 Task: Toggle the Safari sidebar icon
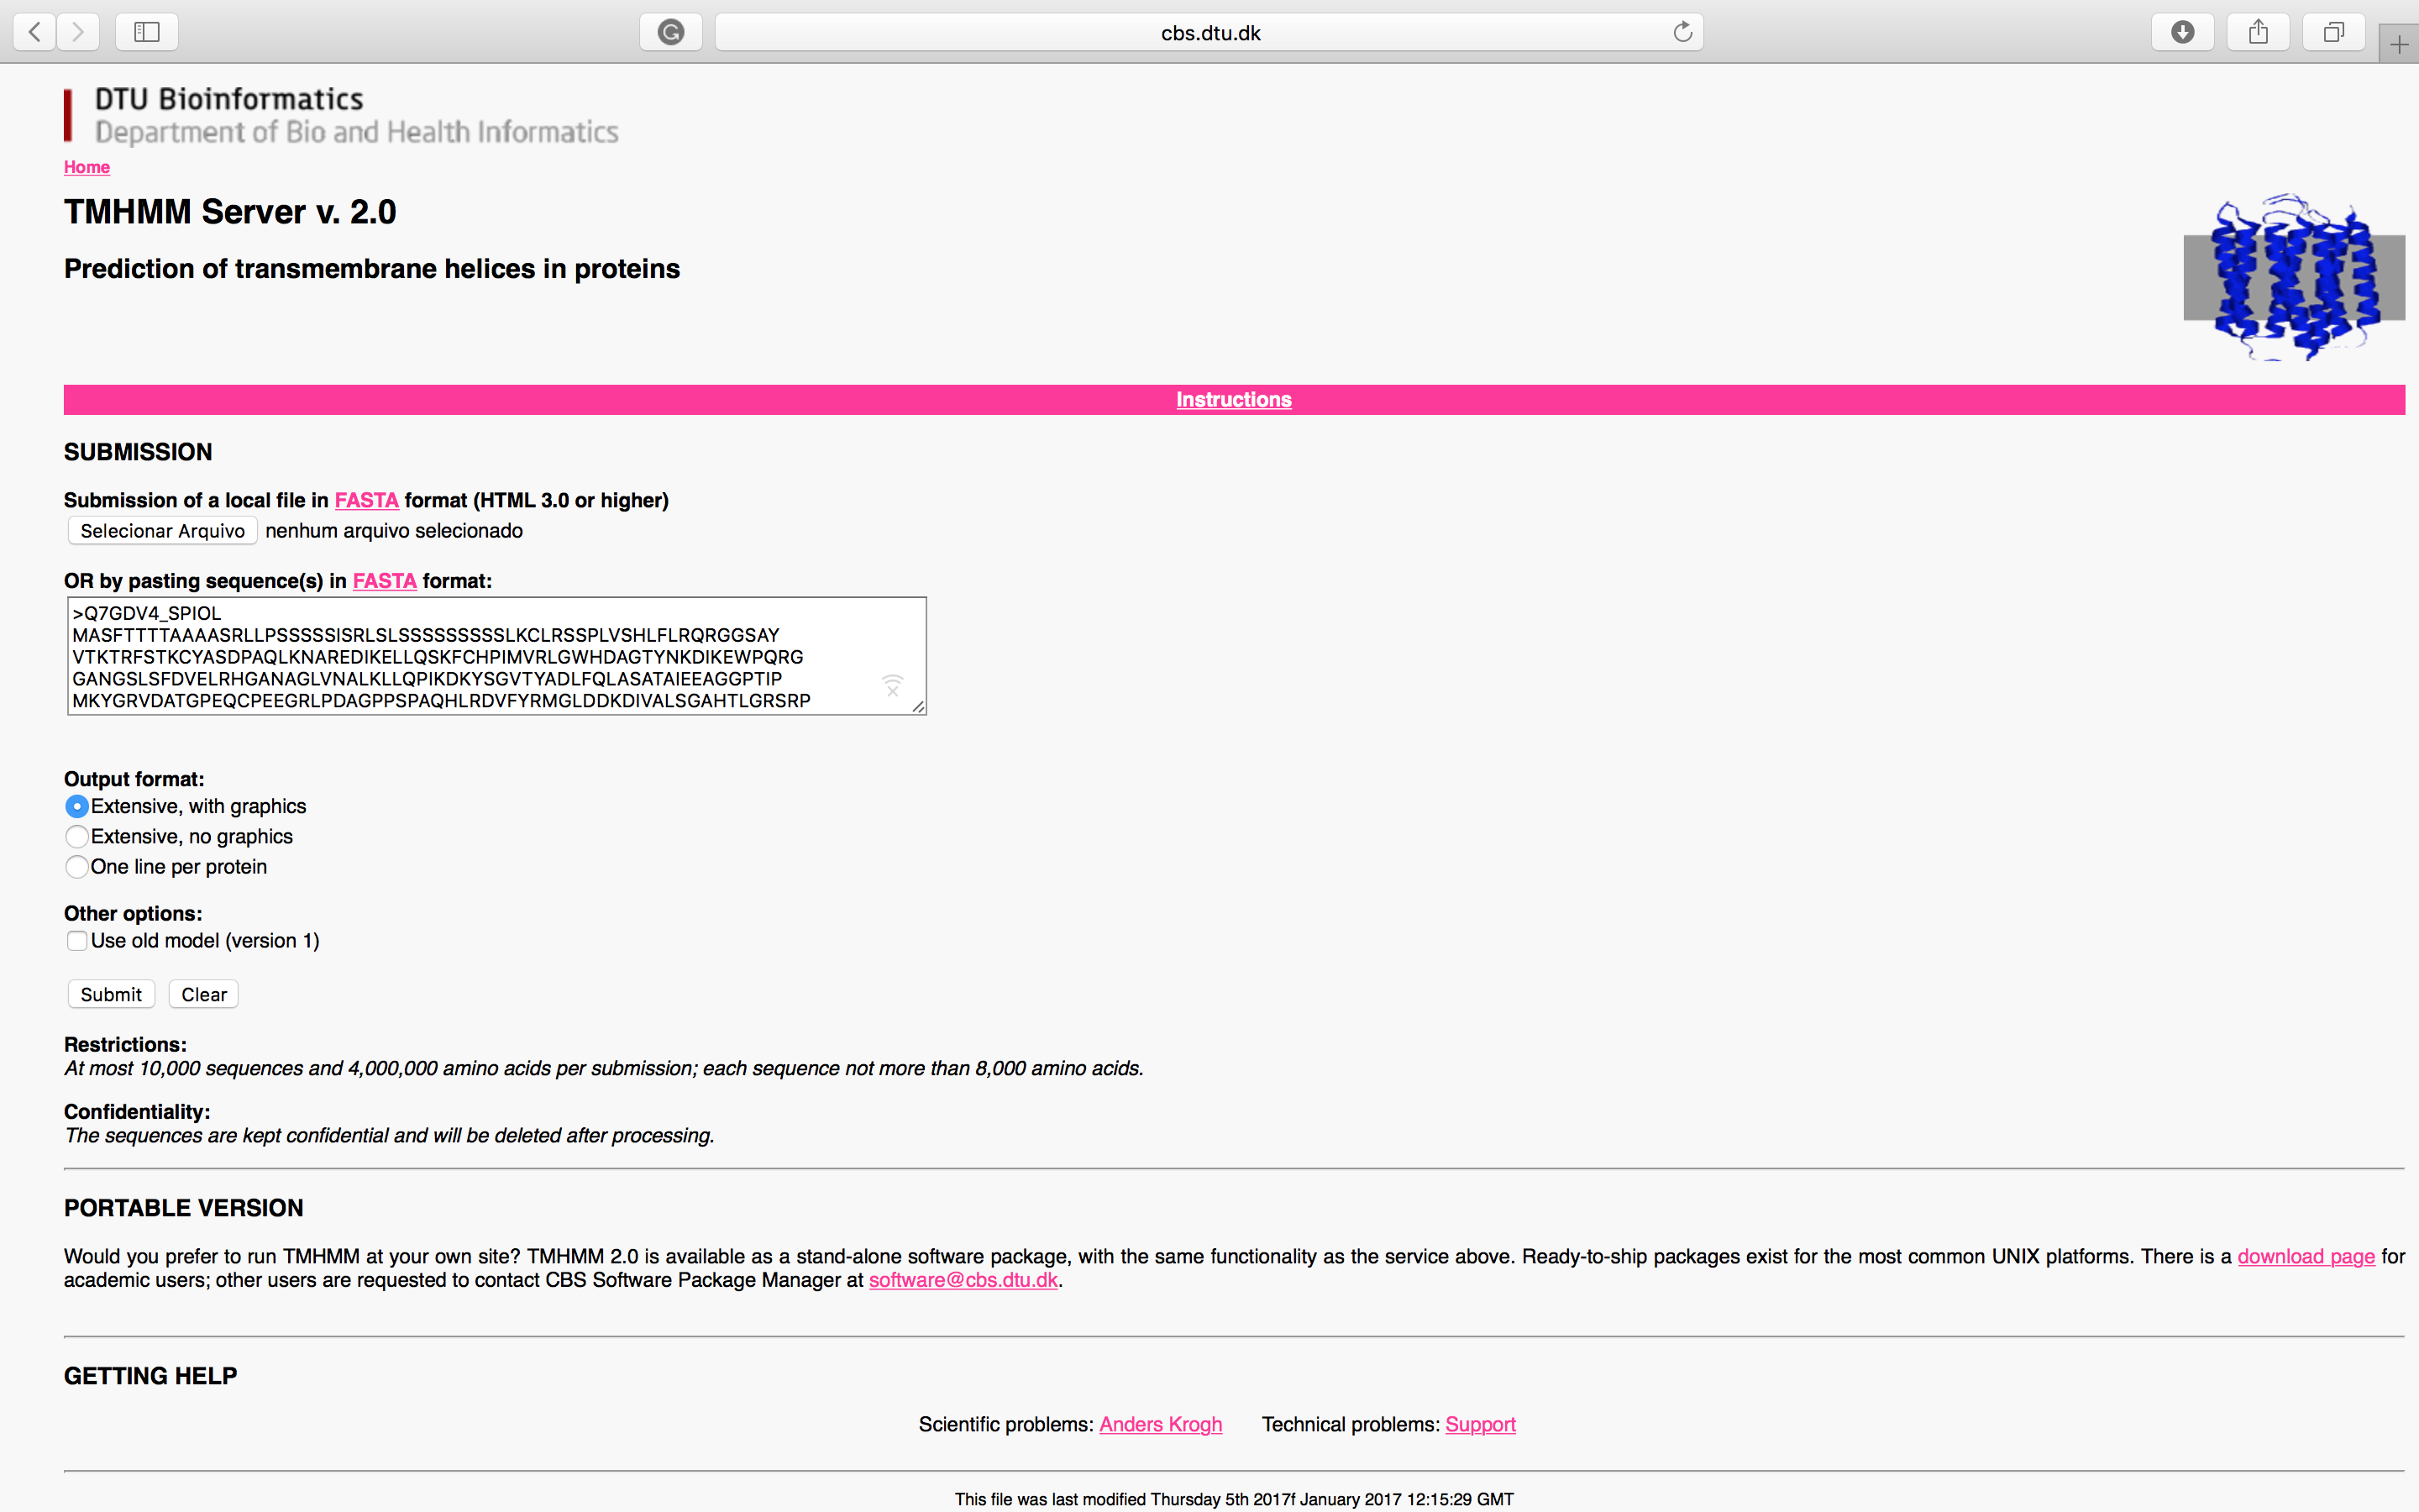click(147, 32)
